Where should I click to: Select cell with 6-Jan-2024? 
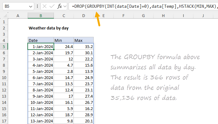[x=41, y=77]
